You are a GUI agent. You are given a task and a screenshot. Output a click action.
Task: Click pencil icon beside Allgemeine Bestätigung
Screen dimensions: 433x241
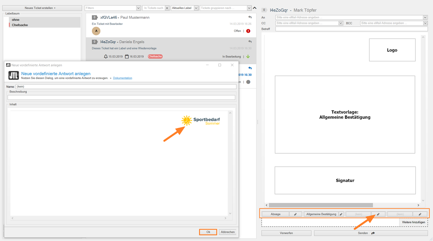tap(341, 214)
